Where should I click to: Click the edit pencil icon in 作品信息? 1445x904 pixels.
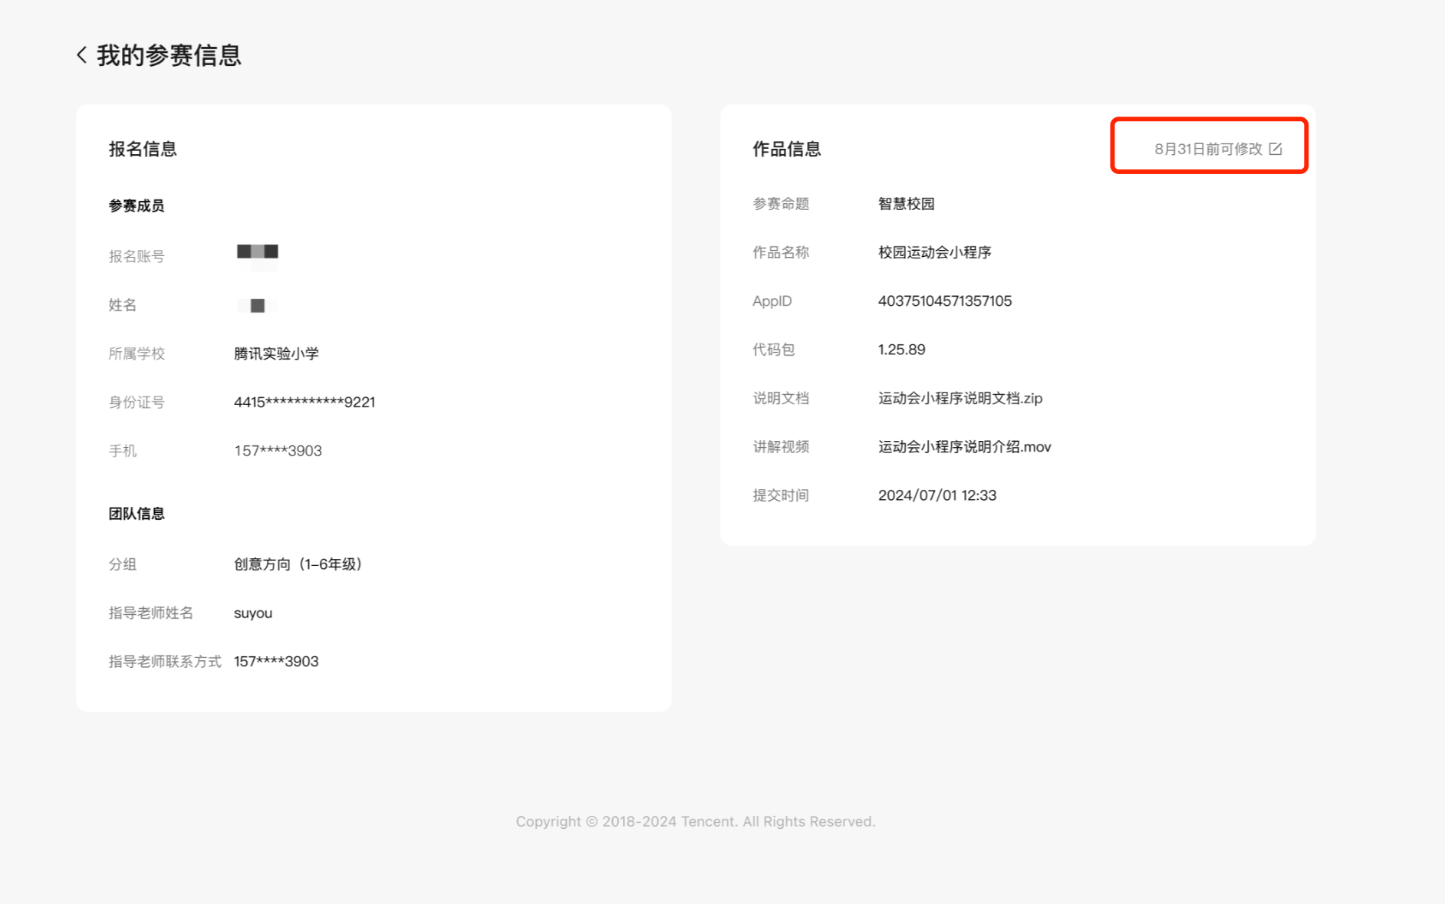point(1275,149)
